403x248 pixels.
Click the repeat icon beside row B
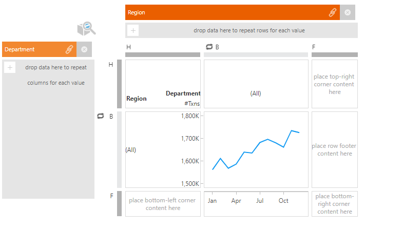(x=101, y=116)
